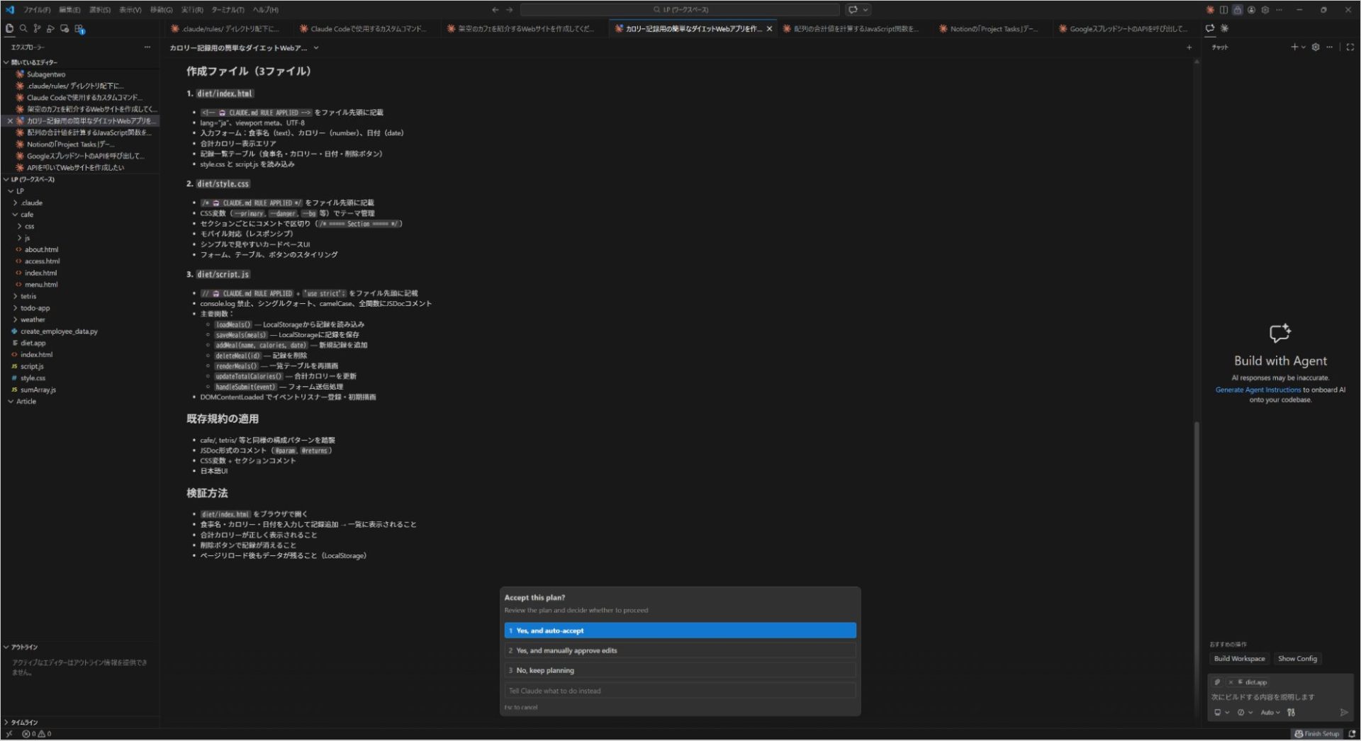The width and height of the screenshot is (1361, 741).
Task: Click the 'Tell Claude what to do instead' field
Action: (x=679, y=691)
